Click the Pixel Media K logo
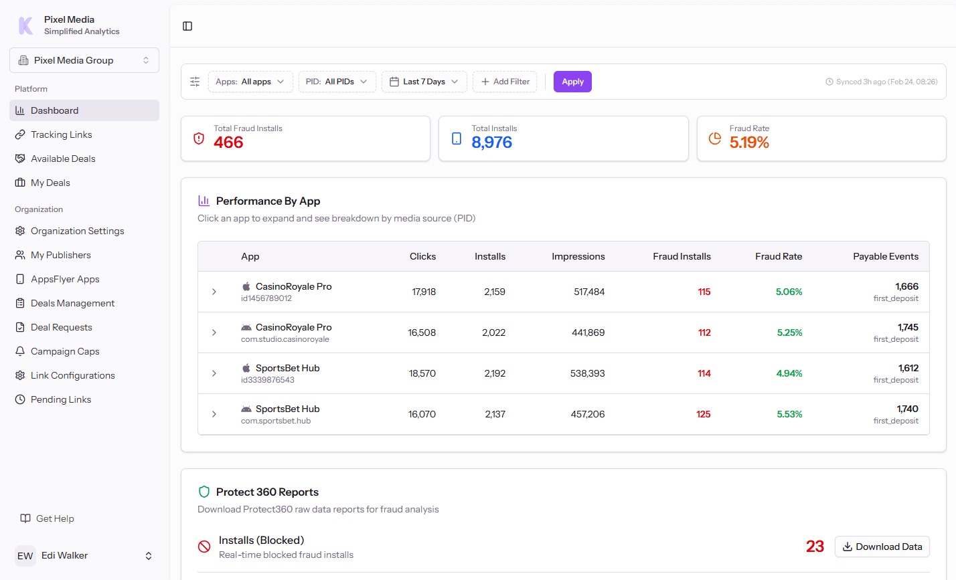 pos(25,25)
